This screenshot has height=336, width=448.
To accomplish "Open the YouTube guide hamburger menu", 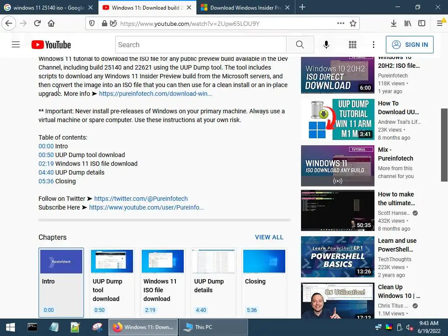I will 16,45.
